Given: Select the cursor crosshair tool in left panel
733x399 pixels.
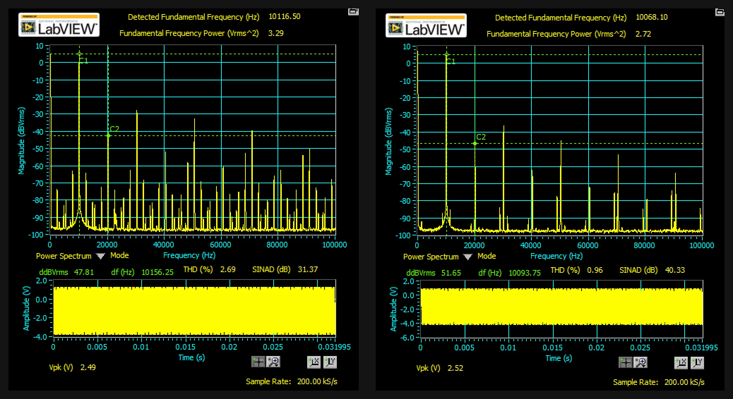Looking at the screenshot, I should 258,362.
